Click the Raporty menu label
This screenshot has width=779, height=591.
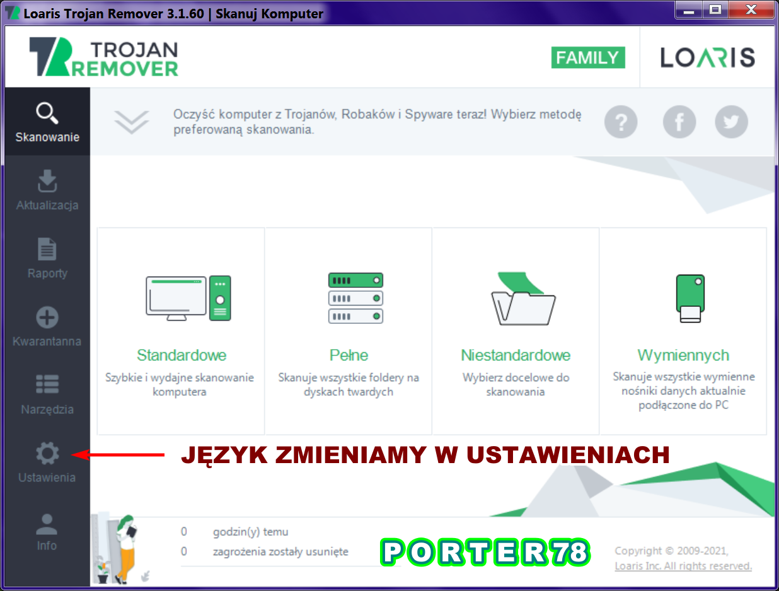[x=47, y=273]
